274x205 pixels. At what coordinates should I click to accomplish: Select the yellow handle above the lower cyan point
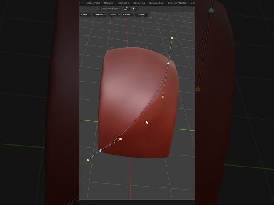tap(120, 139)
